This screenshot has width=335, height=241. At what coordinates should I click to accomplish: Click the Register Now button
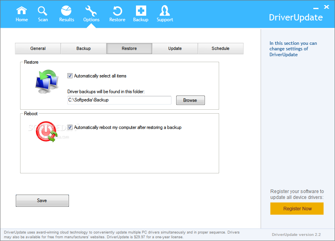(x=297, y=208)
